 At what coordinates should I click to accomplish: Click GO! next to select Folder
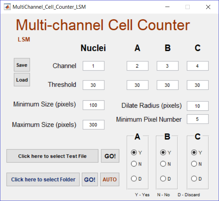90,179
